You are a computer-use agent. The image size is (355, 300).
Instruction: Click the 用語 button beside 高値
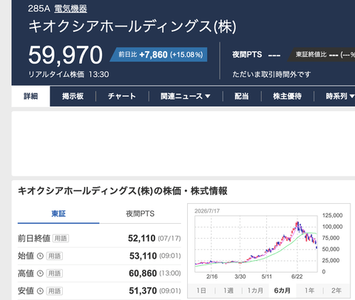55,273
